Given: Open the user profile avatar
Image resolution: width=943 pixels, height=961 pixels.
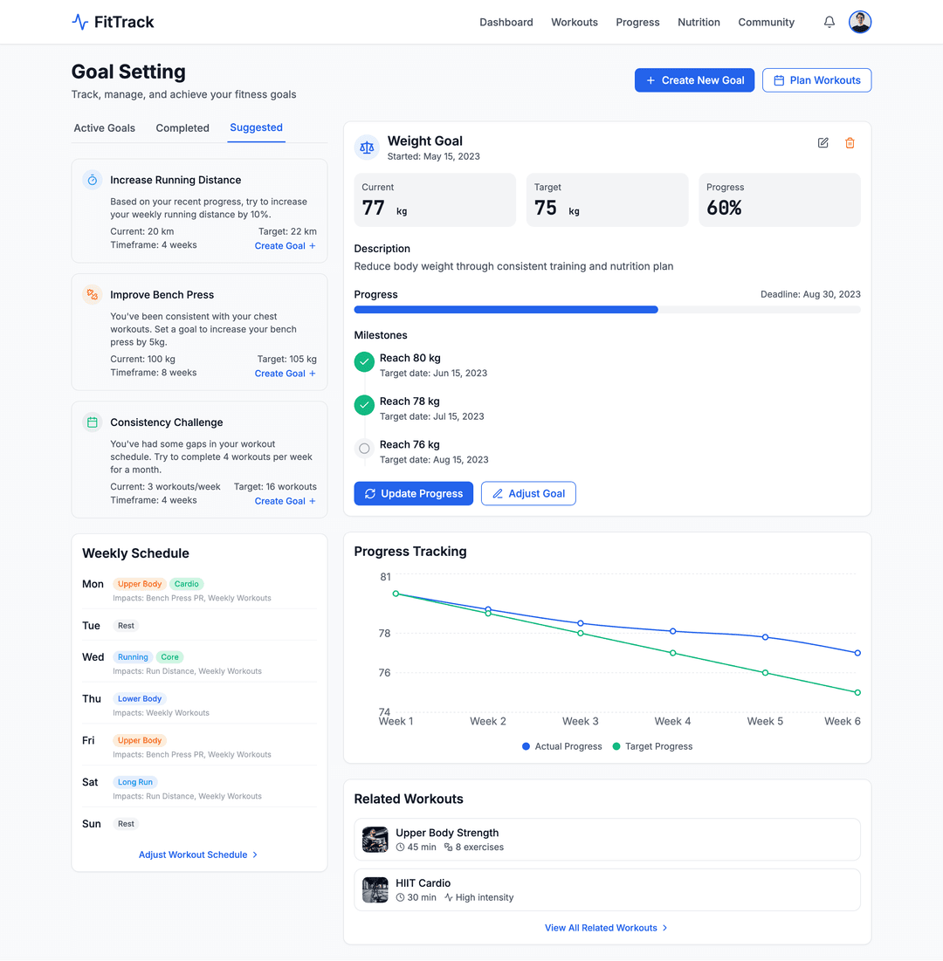Looking at the screenshot, I should [860, 22].
